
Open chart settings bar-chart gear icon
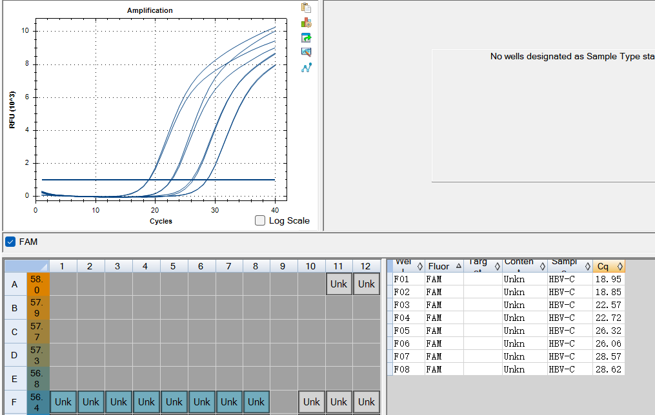tap(306, 23)
